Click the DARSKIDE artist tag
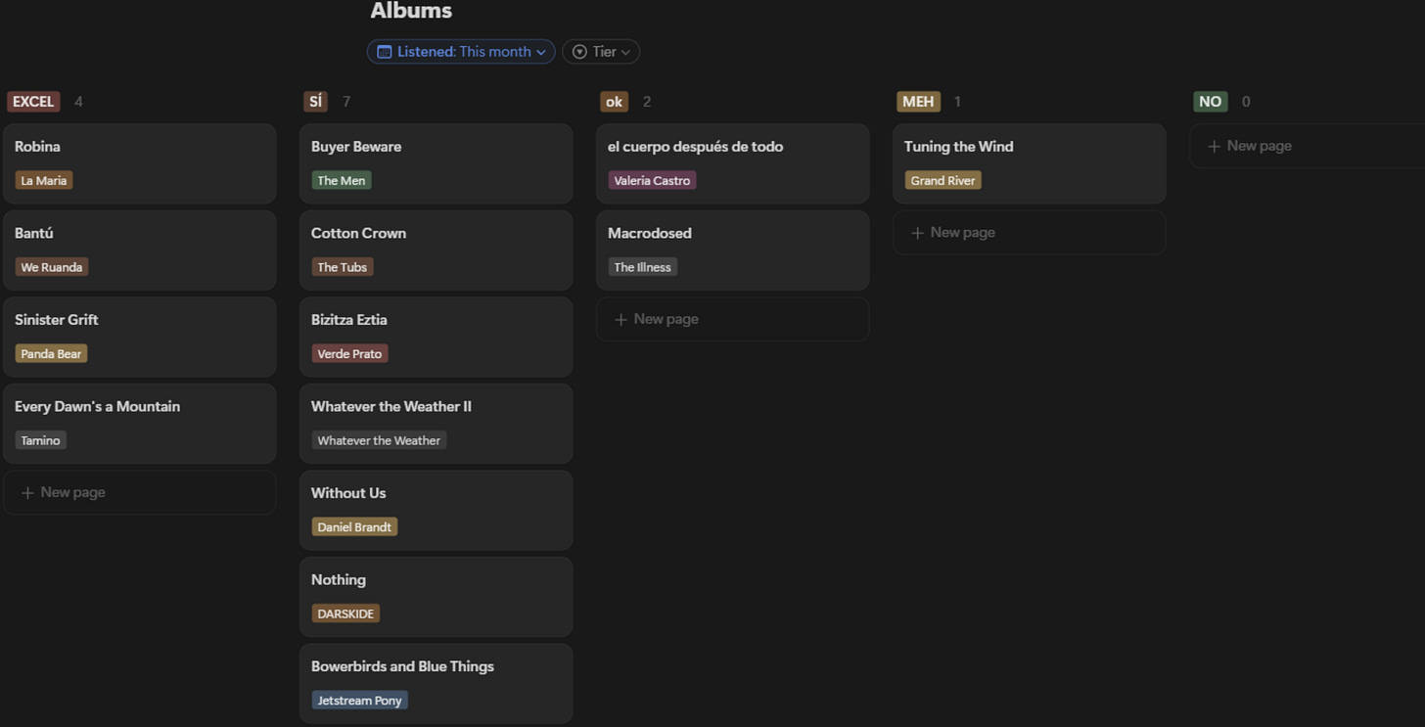Screen dimensions: 1425x727 coord(345,613)
